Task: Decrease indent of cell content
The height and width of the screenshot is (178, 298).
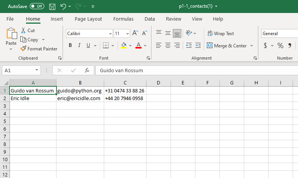Action: point(189,45)
